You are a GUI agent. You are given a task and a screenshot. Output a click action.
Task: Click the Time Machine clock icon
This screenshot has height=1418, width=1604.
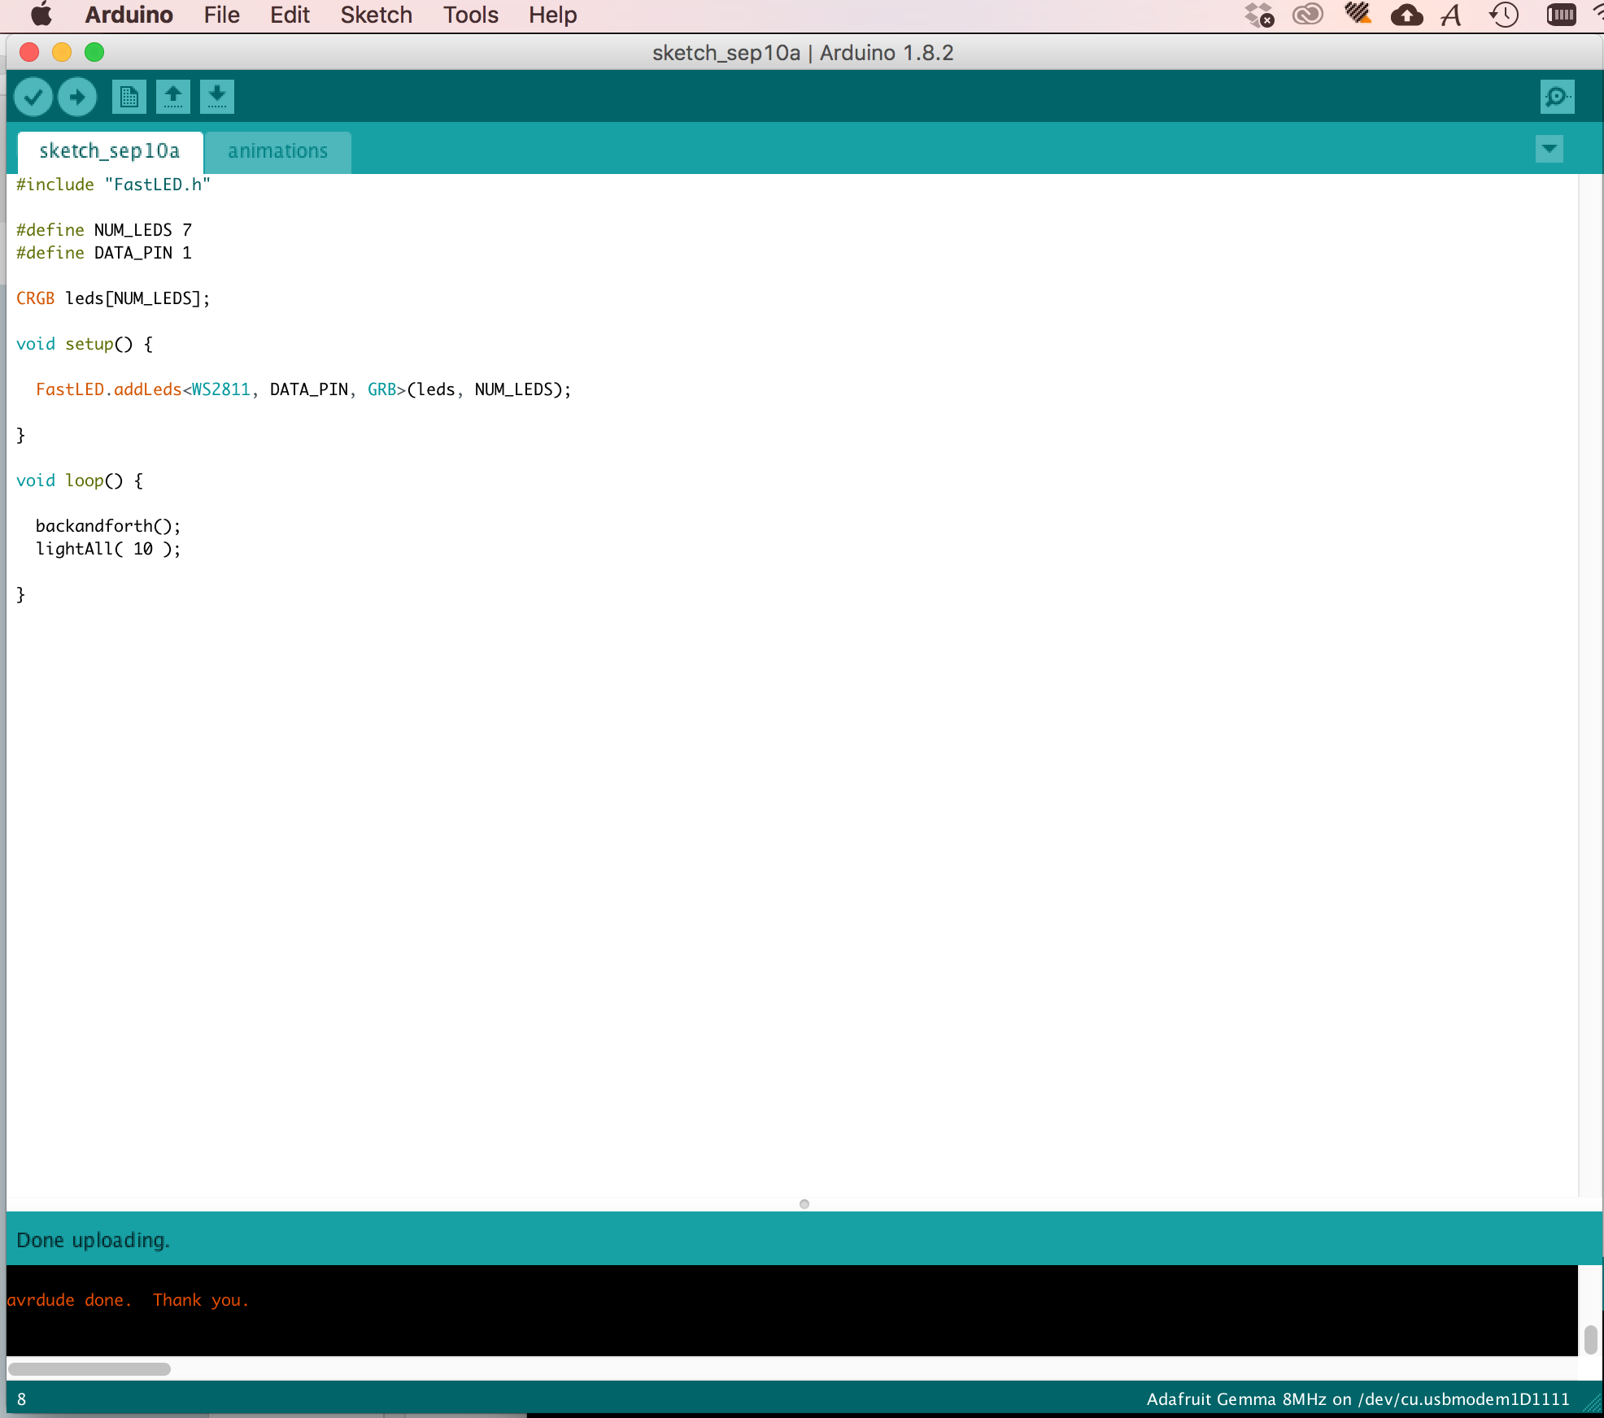[1504, 15]
